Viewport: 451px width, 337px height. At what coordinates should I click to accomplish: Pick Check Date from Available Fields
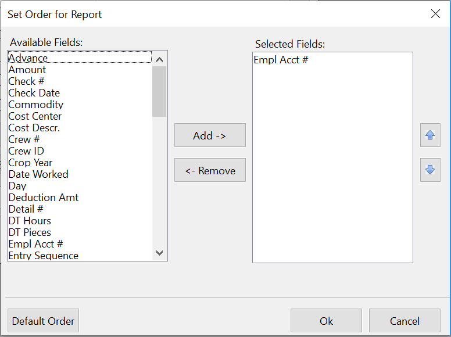(x=34, y=93)
